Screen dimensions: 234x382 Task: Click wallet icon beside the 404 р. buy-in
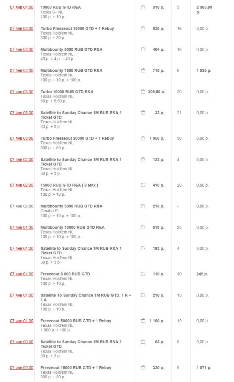pyautogui.click(x=143, y=49)
